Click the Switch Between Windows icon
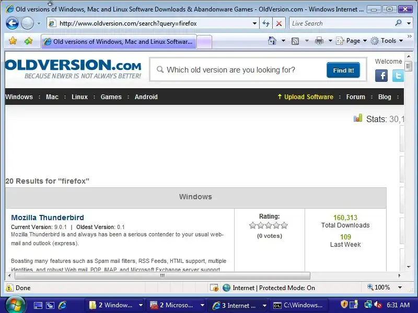418x313 pixels. 50,305
